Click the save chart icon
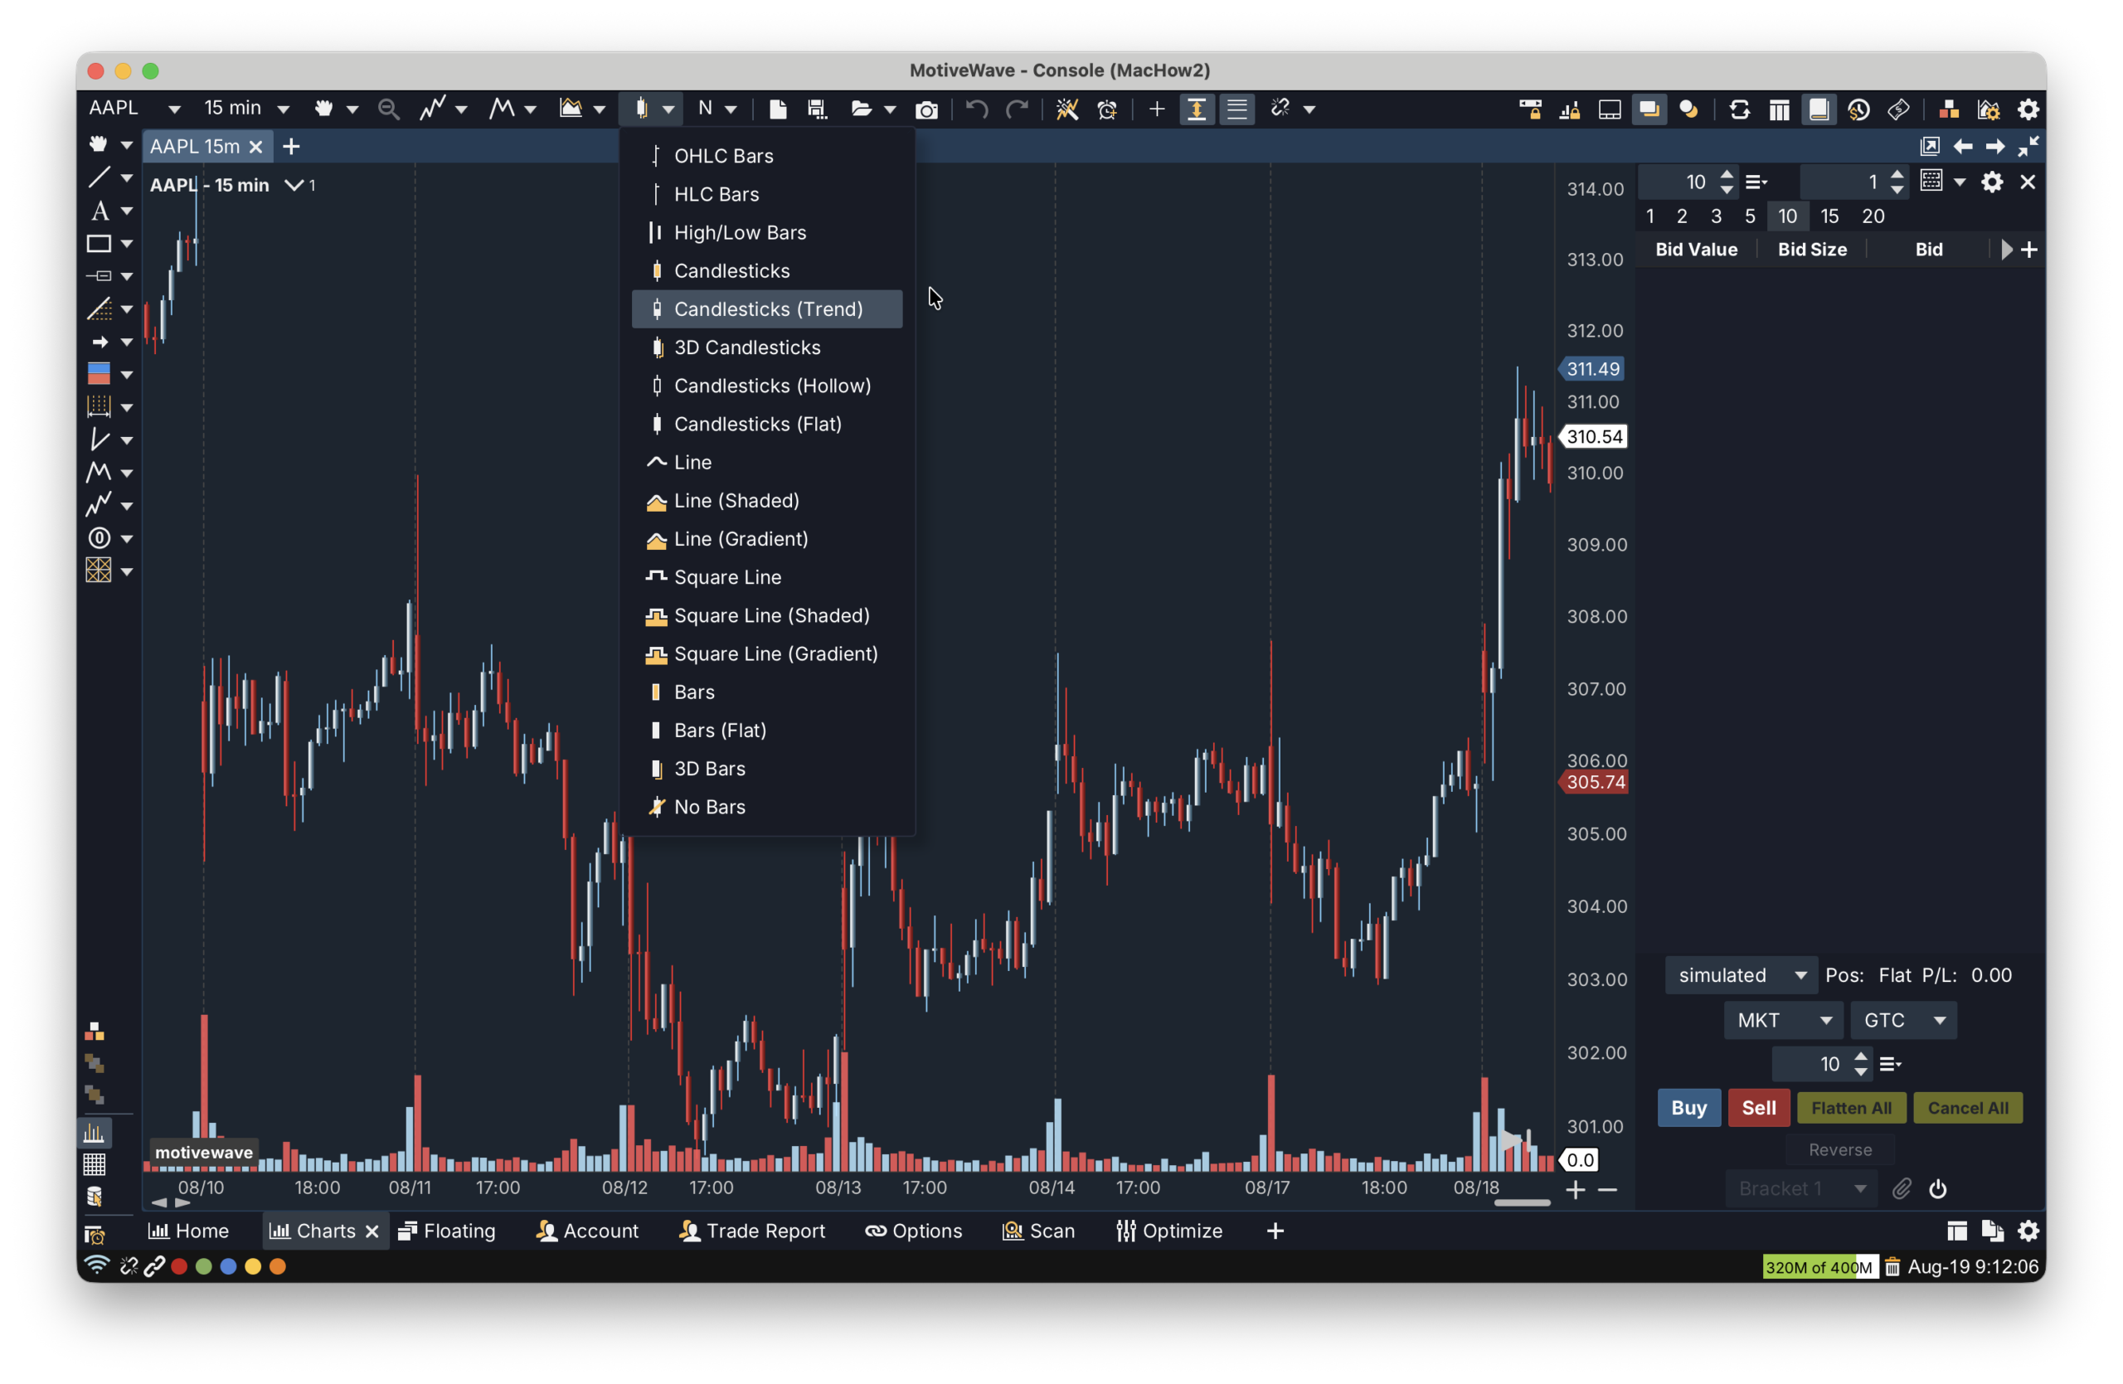 (817, 109)
